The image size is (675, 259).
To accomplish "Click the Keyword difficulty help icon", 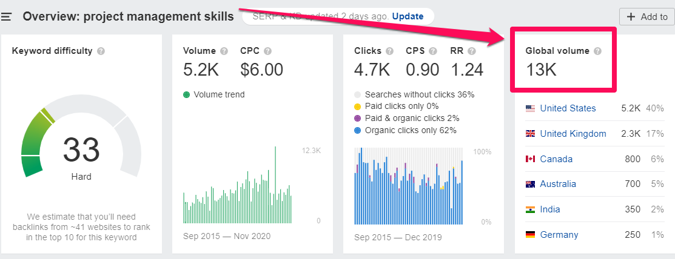I will (x=101, y=51).
